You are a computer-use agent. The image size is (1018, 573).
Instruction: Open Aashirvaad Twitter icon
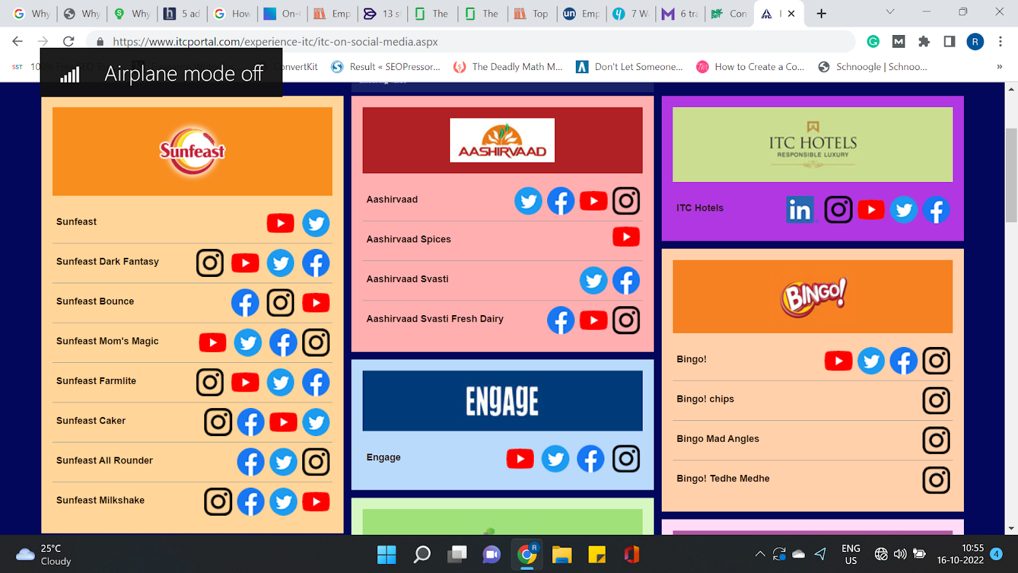point(528,201)
